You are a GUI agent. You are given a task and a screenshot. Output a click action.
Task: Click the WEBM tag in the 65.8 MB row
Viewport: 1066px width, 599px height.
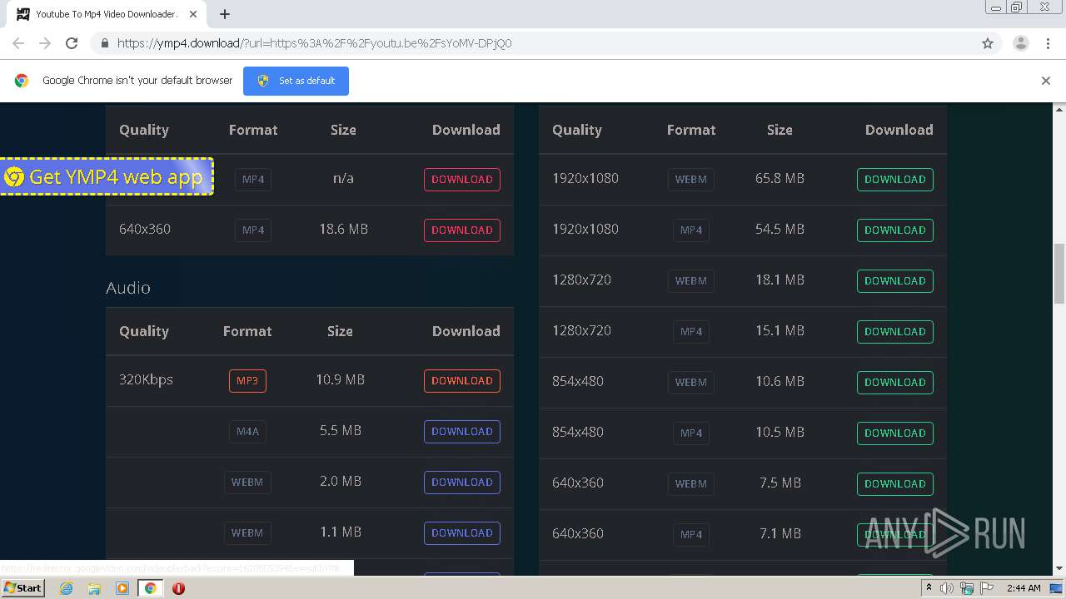pos(691,180)
